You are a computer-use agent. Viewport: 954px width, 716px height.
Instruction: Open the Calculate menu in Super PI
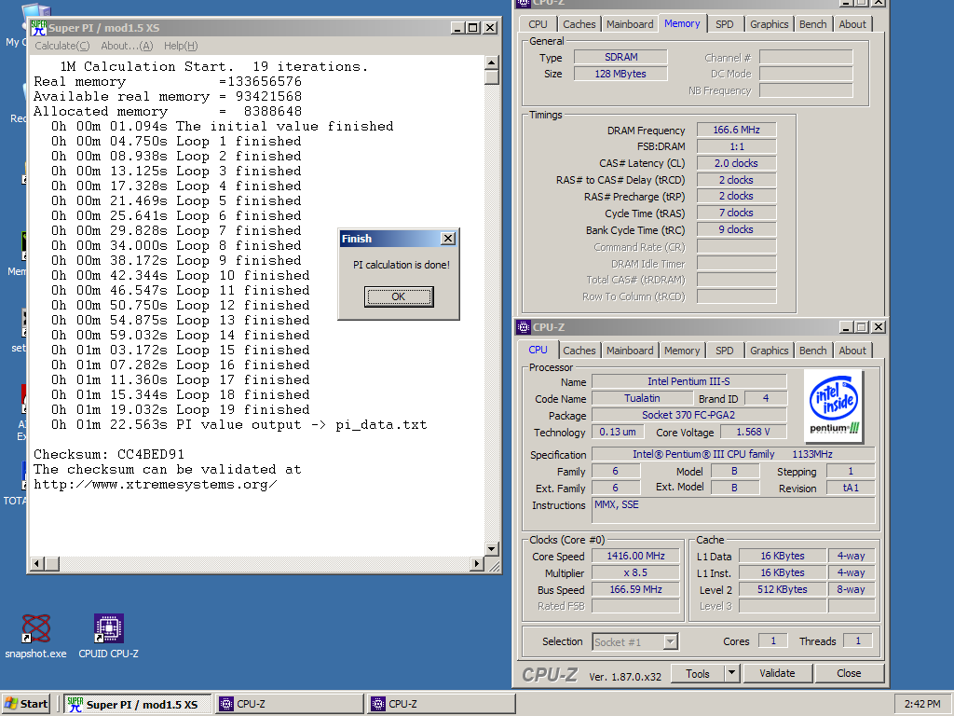[62, 46]
